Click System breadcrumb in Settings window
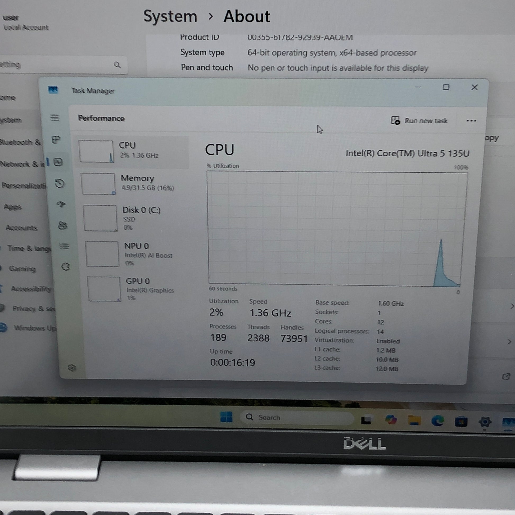Image resolution: width=515 pixels, height=515 pixels. click(170, 16)
